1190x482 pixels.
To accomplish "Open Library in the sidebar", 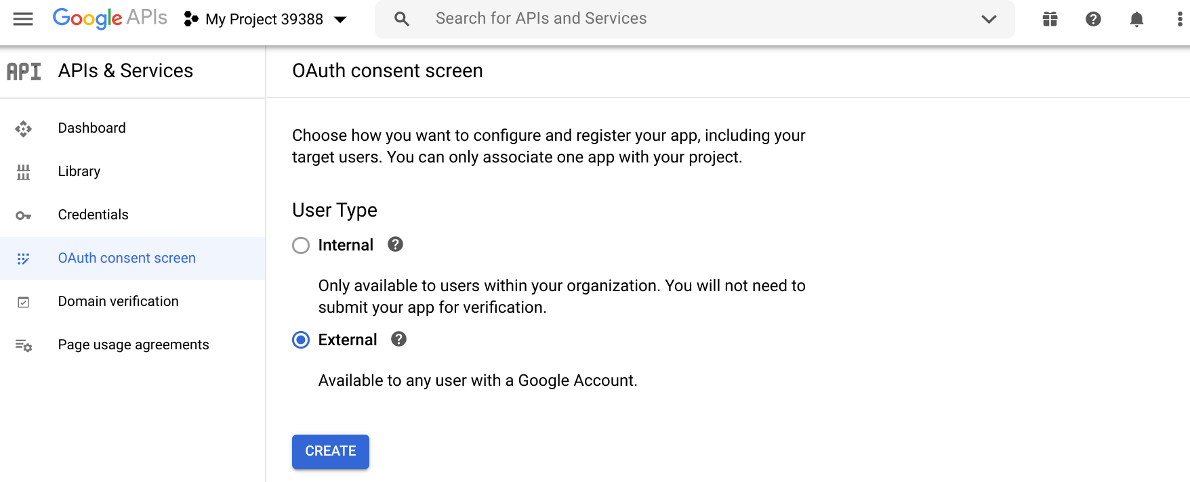I will [x=79, y=171].
